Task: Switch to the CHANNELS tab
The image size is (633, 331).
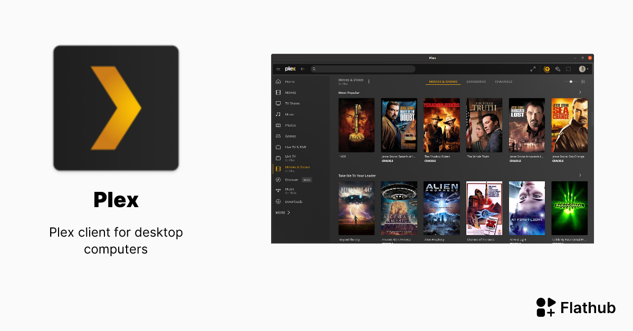Action: tap(503, 82)
